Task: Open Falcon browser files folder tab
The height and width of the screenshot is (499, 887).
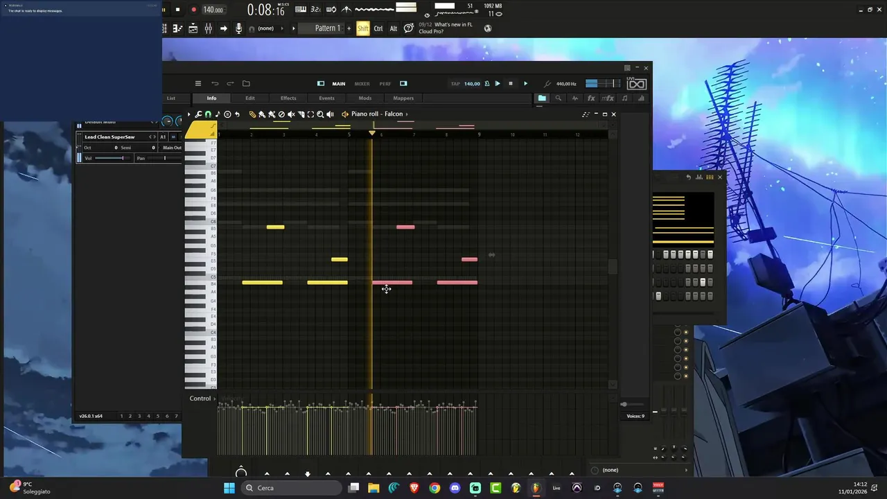Action: (542, 98)
